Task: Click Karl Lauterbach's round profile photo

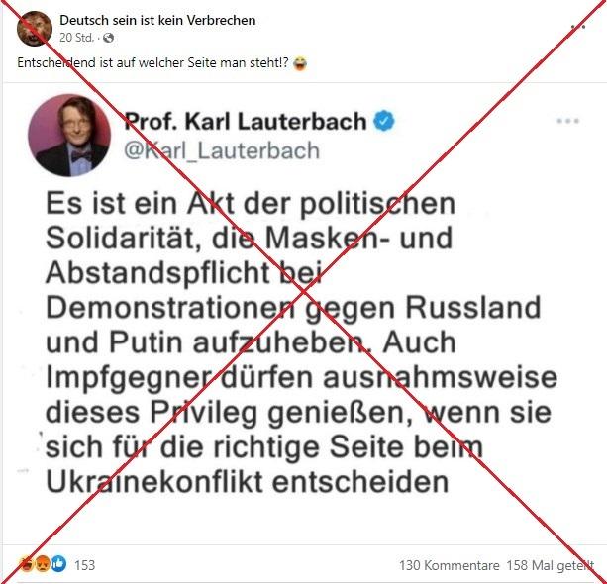Action: 69,135
